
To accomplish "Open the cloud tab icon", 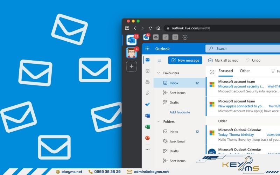I will (x=156, y=37).
